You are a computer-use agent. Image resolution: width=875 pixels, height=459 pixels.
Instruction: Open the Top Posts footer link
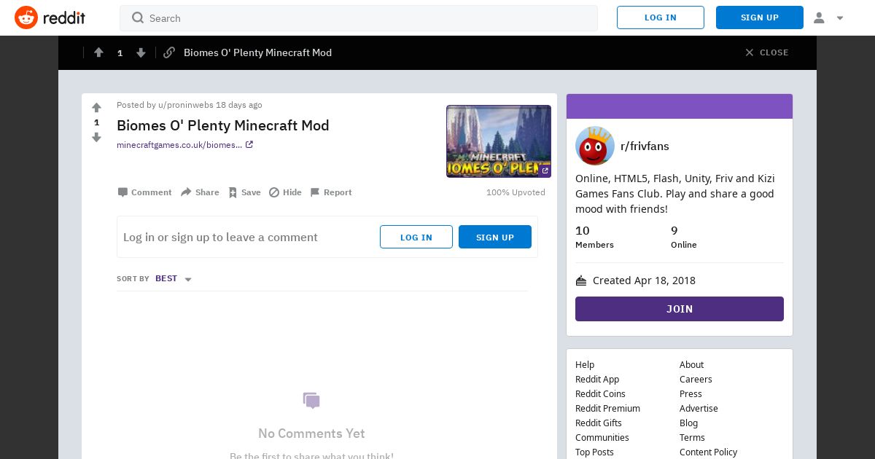coord(594,452)
